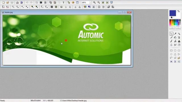Click the Hue variation rainbow icon
Viewport: 182px width, 102px height.
pyautogui.click(x=85, y=7)
